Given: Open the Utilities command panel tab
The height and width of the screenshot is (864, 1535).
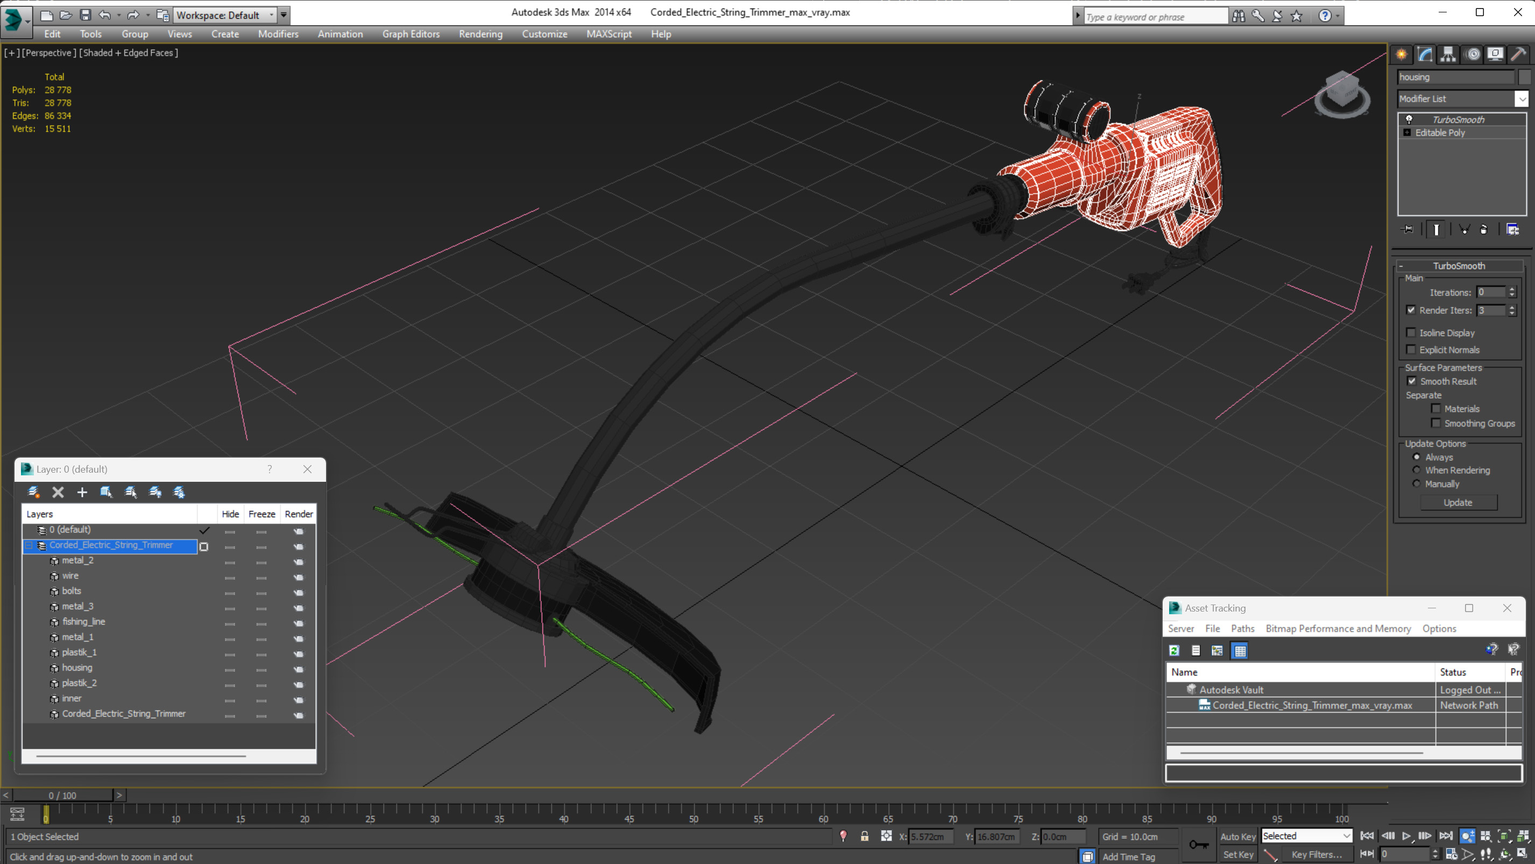Looking at the screenshot, I should (x=1518, y=55).
